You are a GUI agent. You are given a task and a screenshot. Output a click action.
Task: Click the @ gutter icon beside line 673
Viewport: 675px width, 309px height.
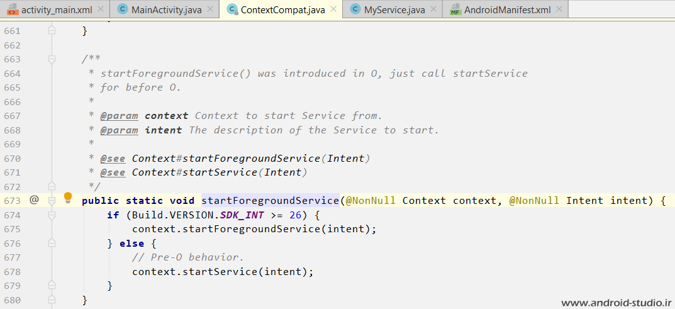pyautogui.click(x=34, y=200)
